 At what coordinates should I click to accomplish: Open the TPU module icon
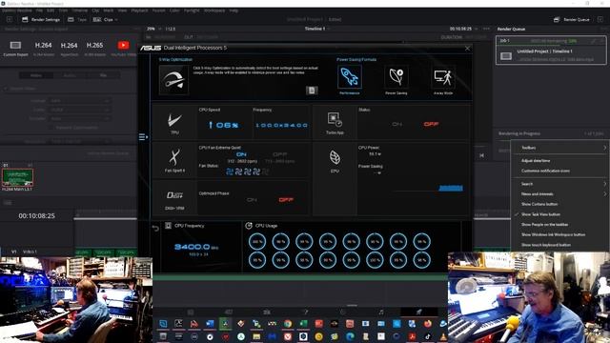(x=174, y=121)
